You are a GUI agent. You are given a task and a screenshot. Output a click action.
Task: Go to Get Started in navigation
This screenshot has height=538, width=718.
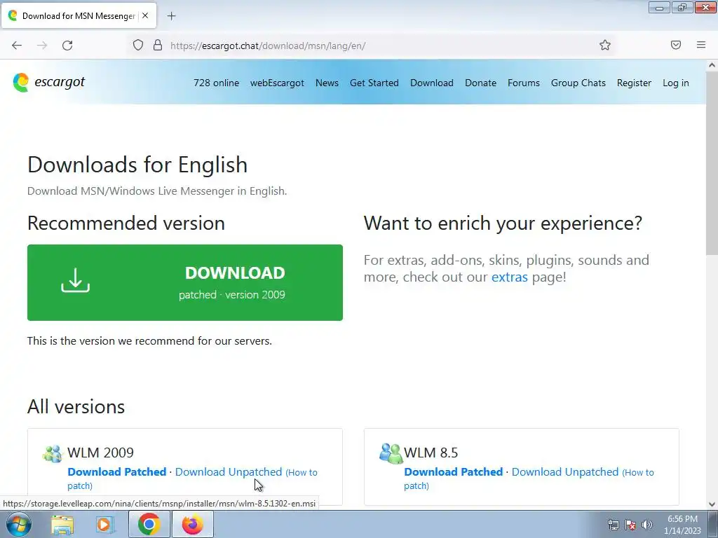point(374,83)
